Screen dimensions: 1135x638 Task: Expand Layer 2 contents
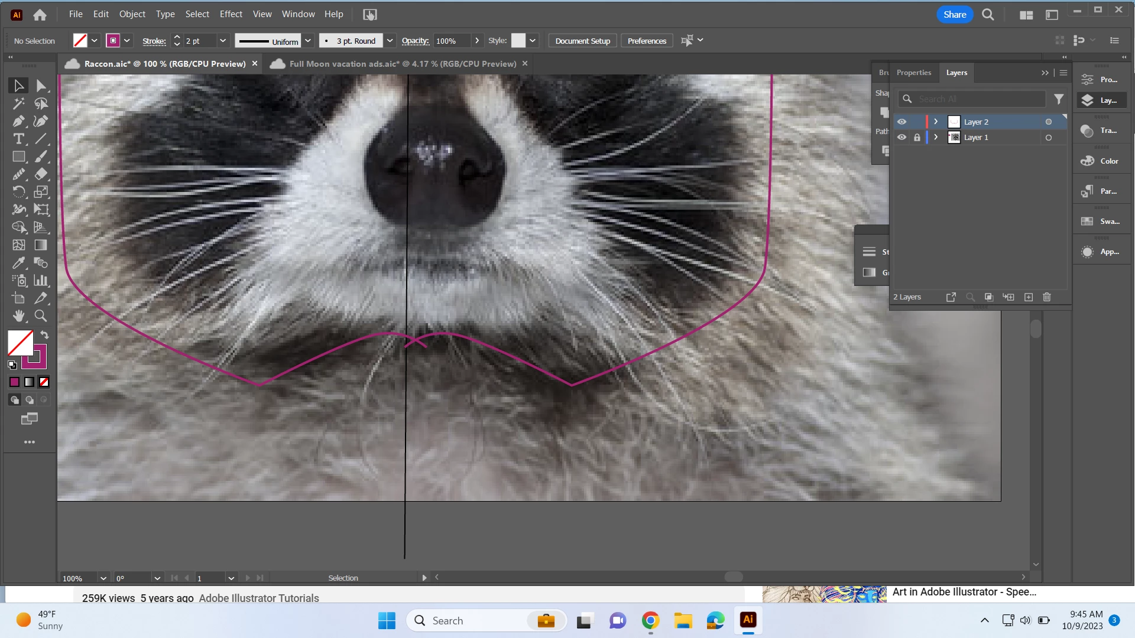936,122
